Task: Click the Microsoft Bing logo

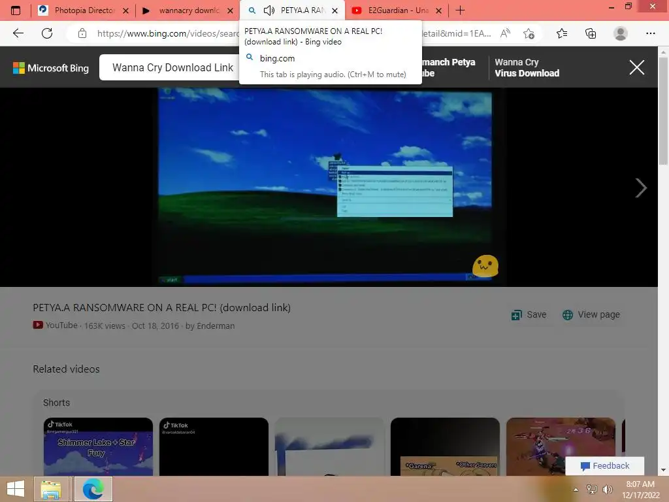Action: click(51, 68)
